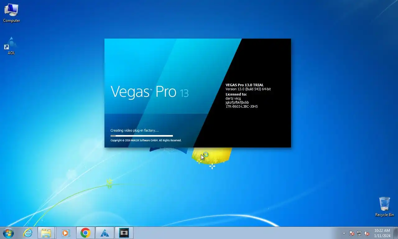Screen dimensions: 398x239
Task: Click the 'VEGAS Pro 13.0 TRIAL' heading
Action: (245, 85)
